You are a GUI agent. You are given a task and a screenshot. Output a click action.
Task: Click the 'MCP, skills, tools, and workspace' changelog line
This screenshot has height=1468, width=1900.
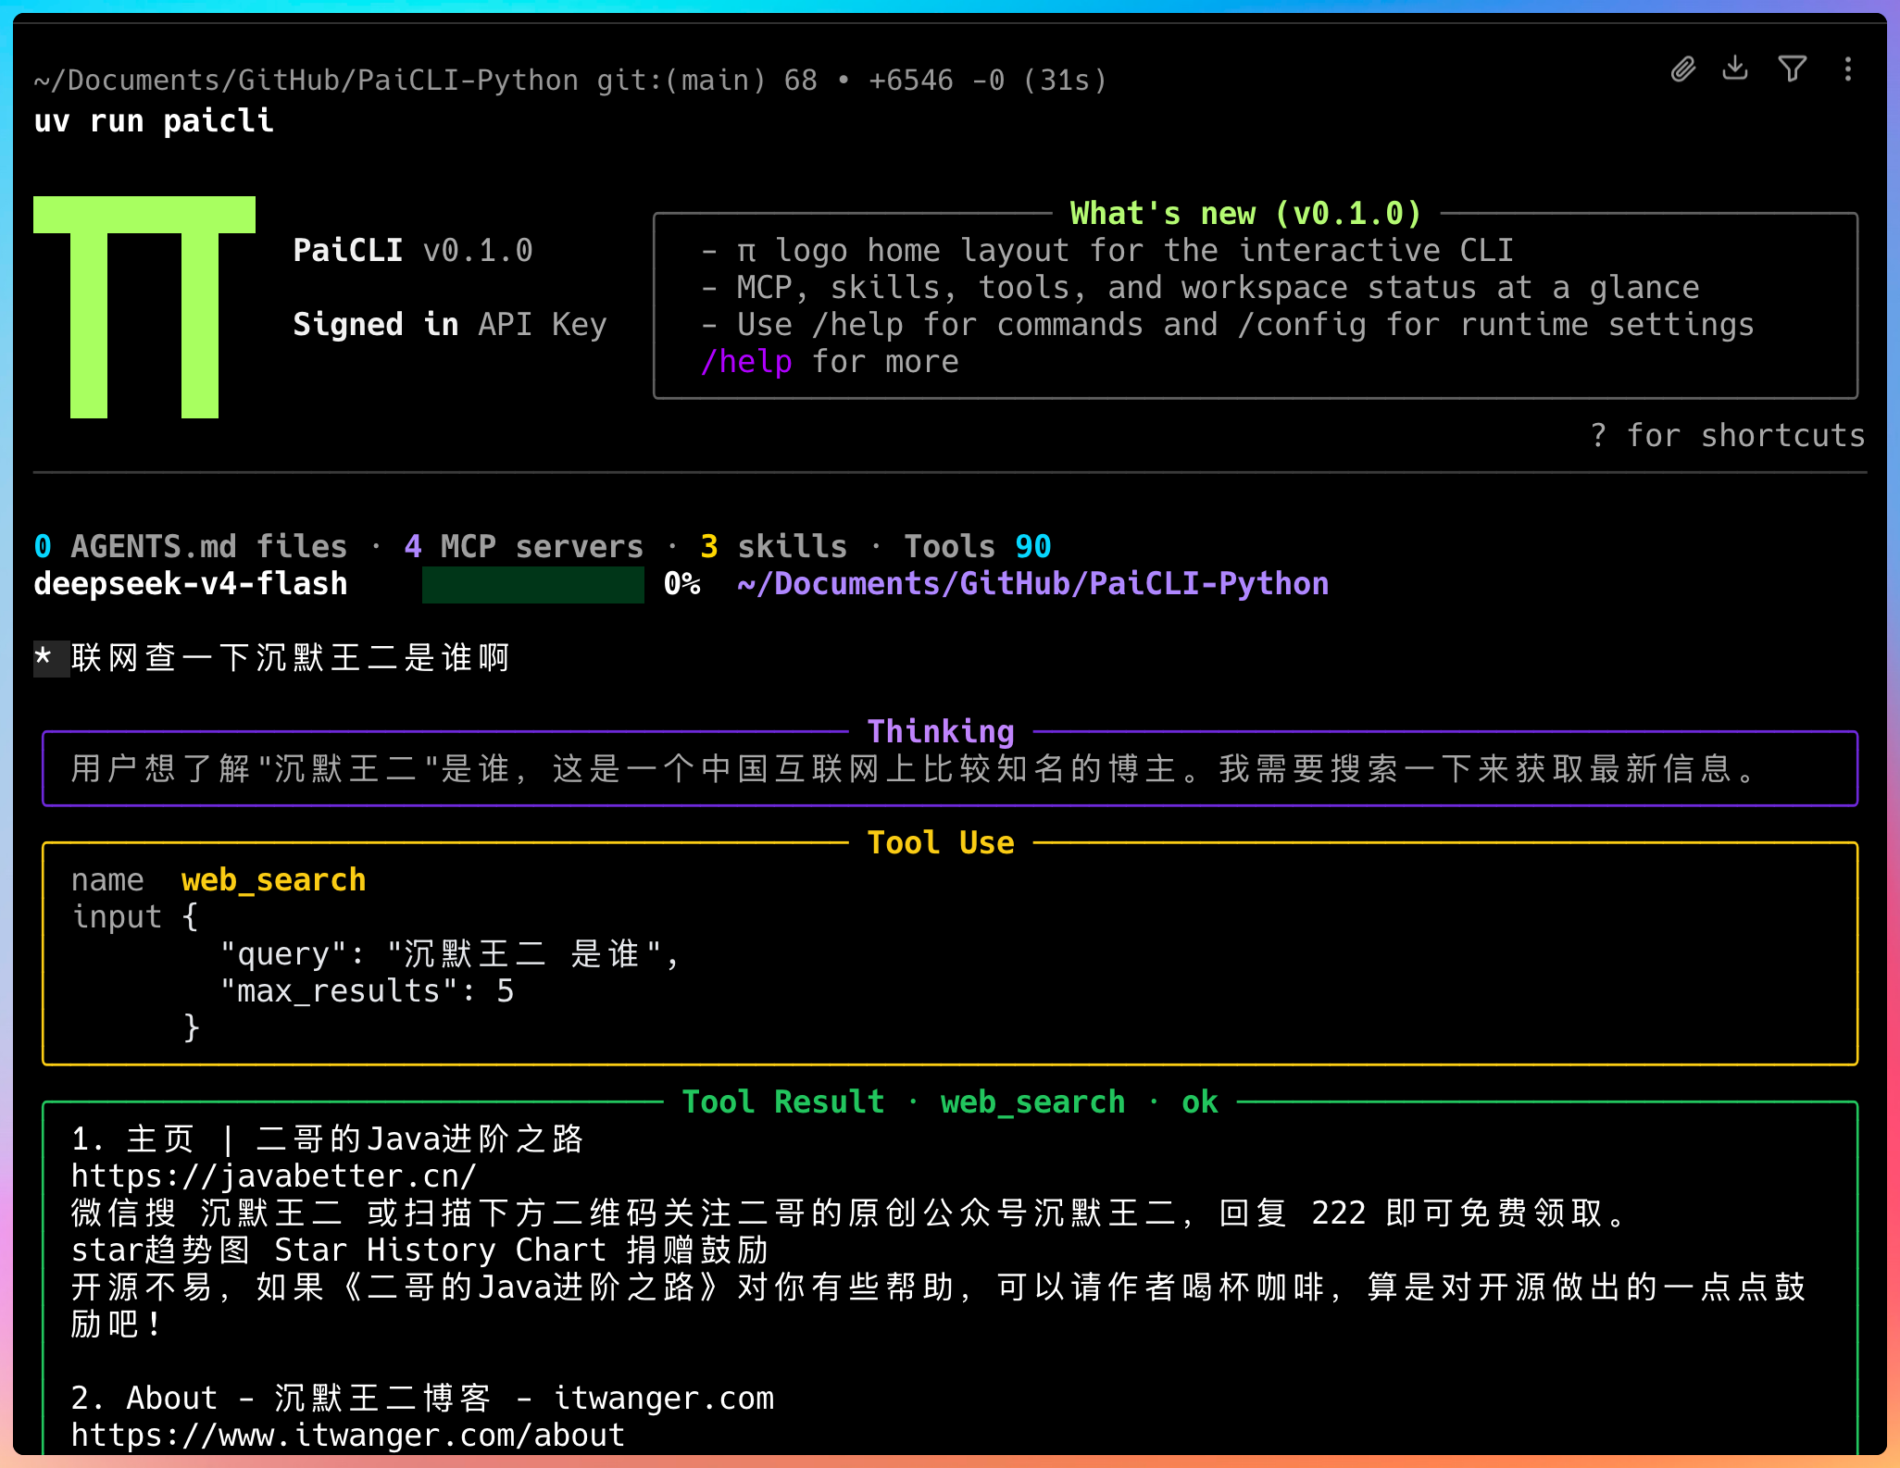click(x=1200, y=288)
